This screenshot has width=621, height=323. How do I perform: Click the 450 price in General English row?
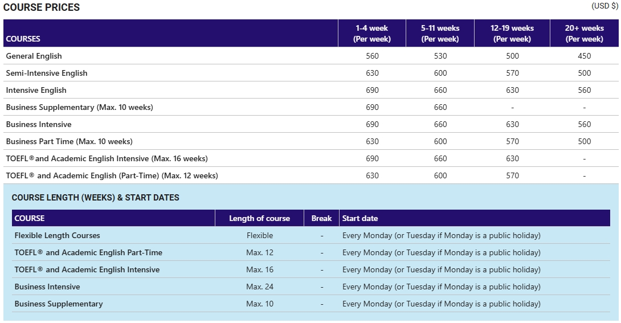coord(584,56)
